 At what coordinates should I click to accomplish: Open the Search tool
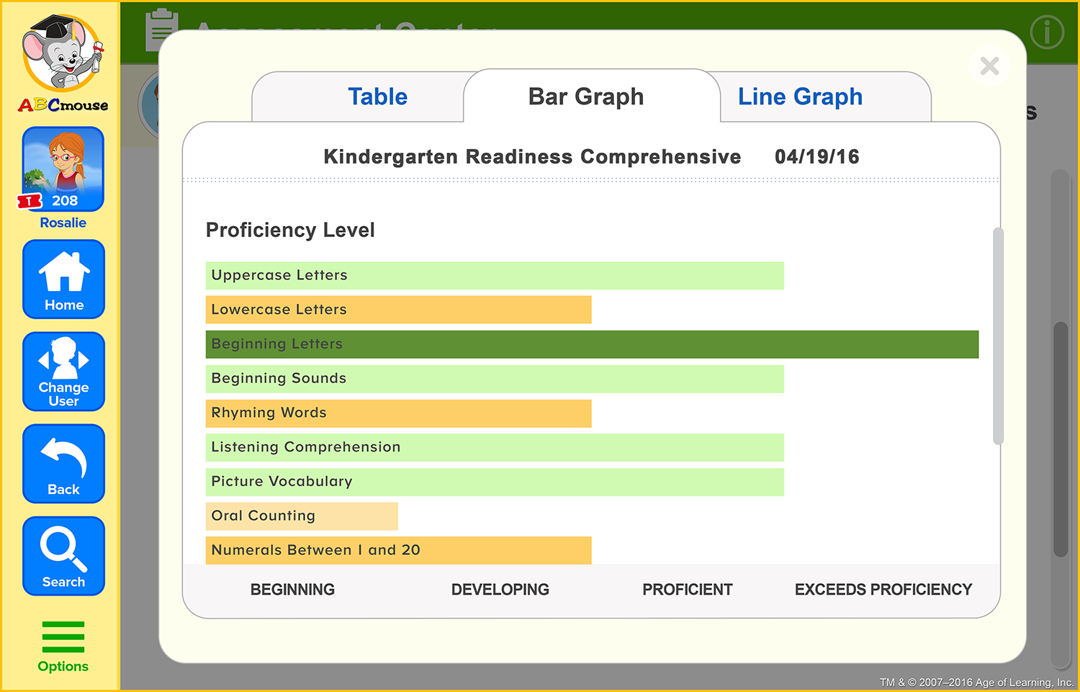coord(63,556)
